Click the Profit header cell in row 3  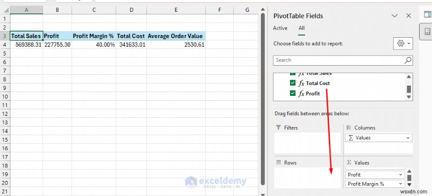click(x=57, y=36)
